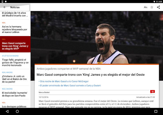Open Android recent apps square button

[156, 111]
